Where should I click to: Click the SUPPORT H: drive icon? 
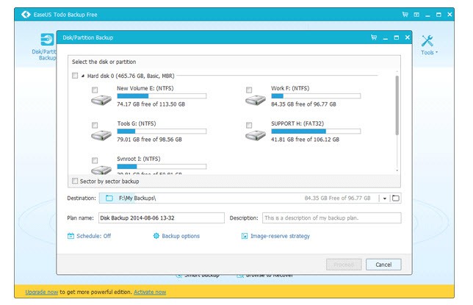coord(256,135)
